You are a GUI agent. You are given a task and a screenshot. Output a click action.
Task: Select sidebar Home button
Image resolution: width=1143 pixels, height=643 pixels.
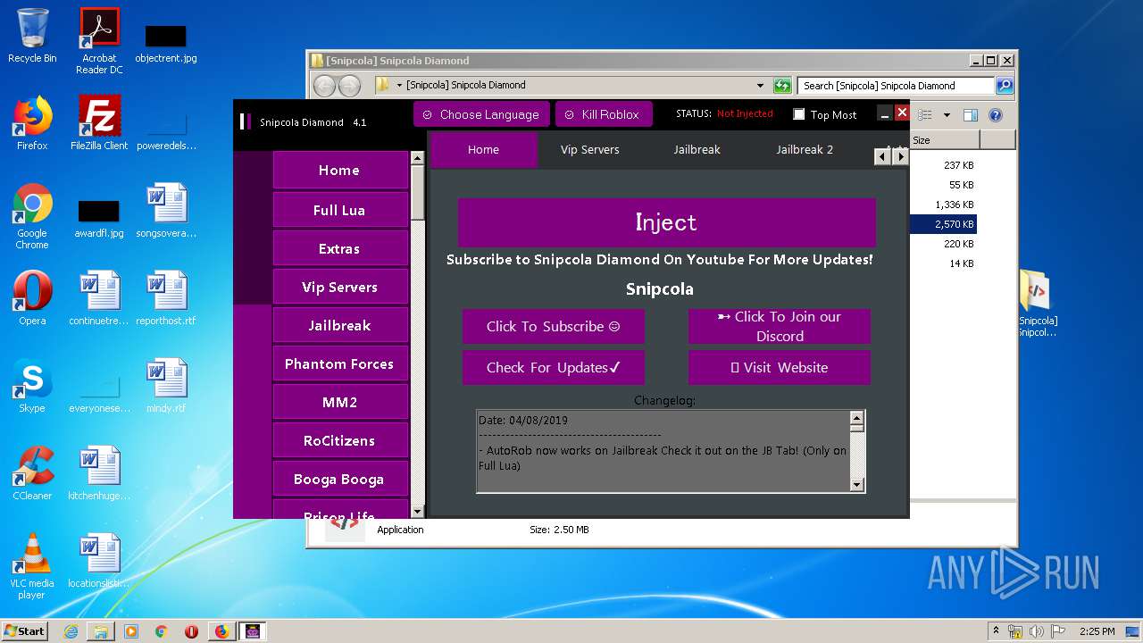339,170
